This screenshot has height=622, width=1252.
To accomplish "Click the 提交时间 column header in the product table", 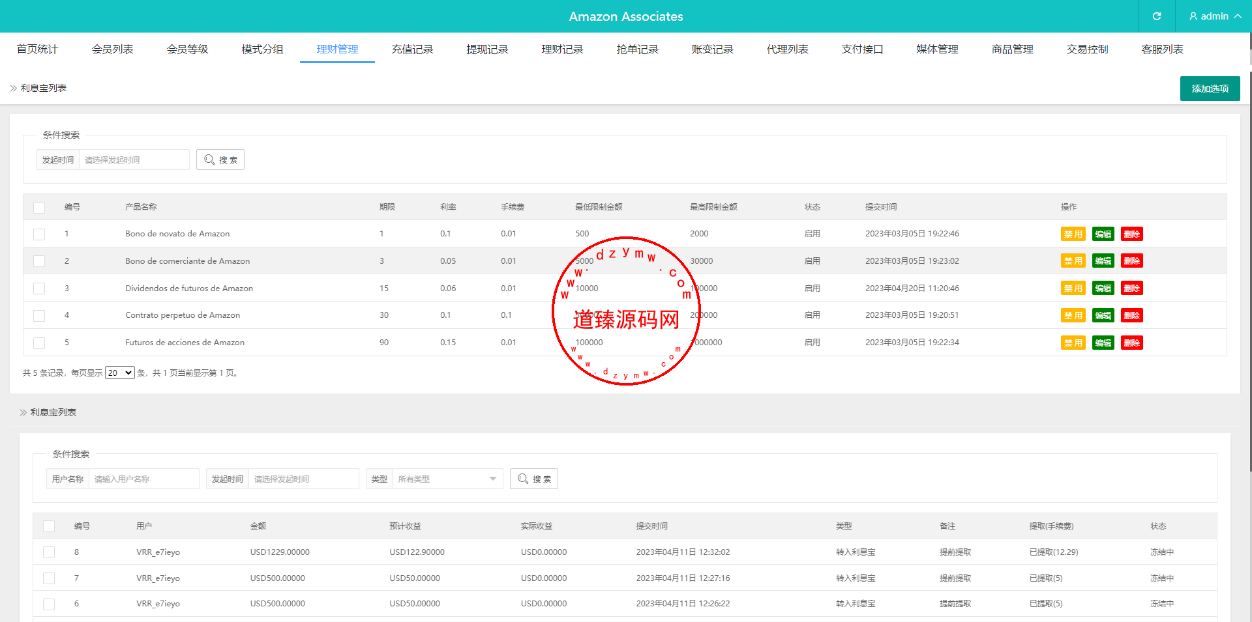I will point(881,207).
